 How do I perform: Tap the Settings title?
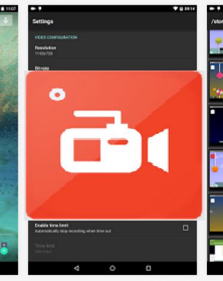coord(43,22)
